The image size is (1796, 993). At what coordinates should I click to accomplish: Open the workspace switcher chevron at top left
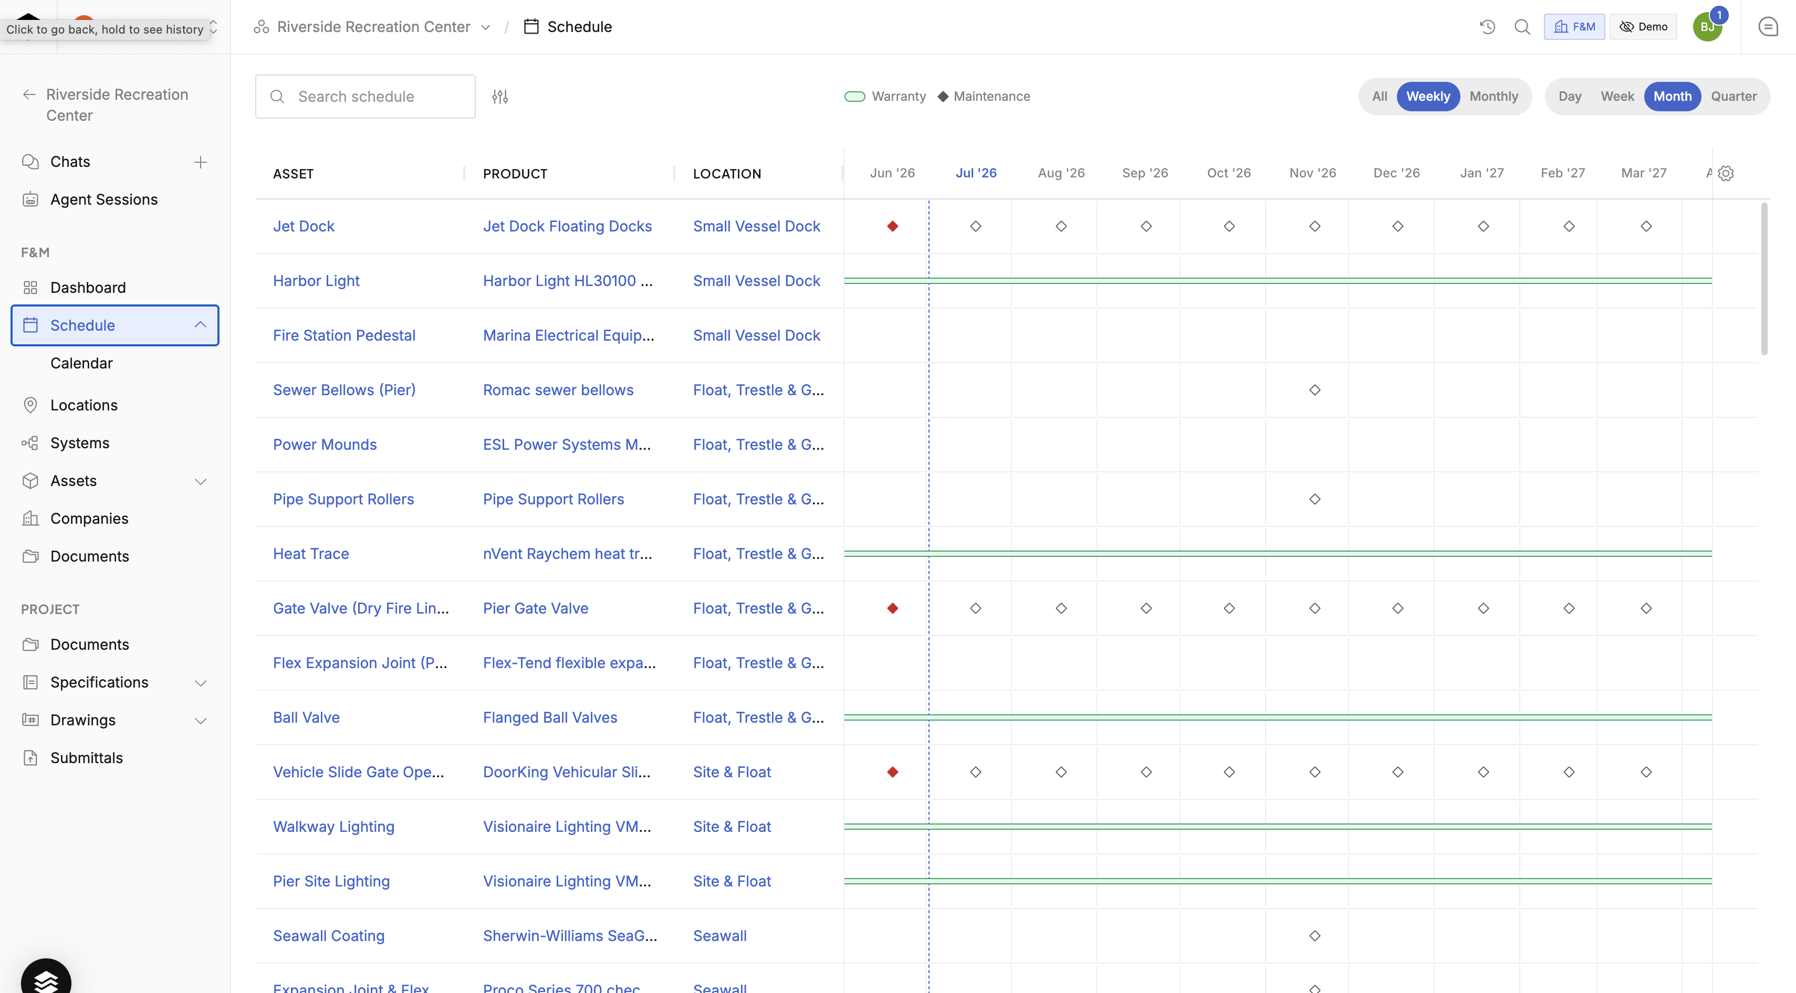(x=213, y=26)
